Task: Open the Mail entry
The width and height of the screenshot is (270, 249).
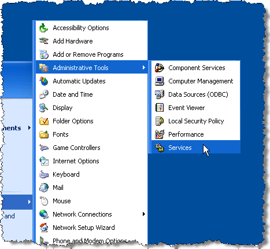Action: point(92,188)
